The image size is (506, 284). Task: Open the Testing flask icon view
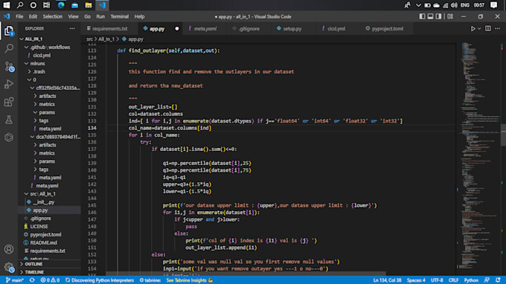tap(9, 120)
